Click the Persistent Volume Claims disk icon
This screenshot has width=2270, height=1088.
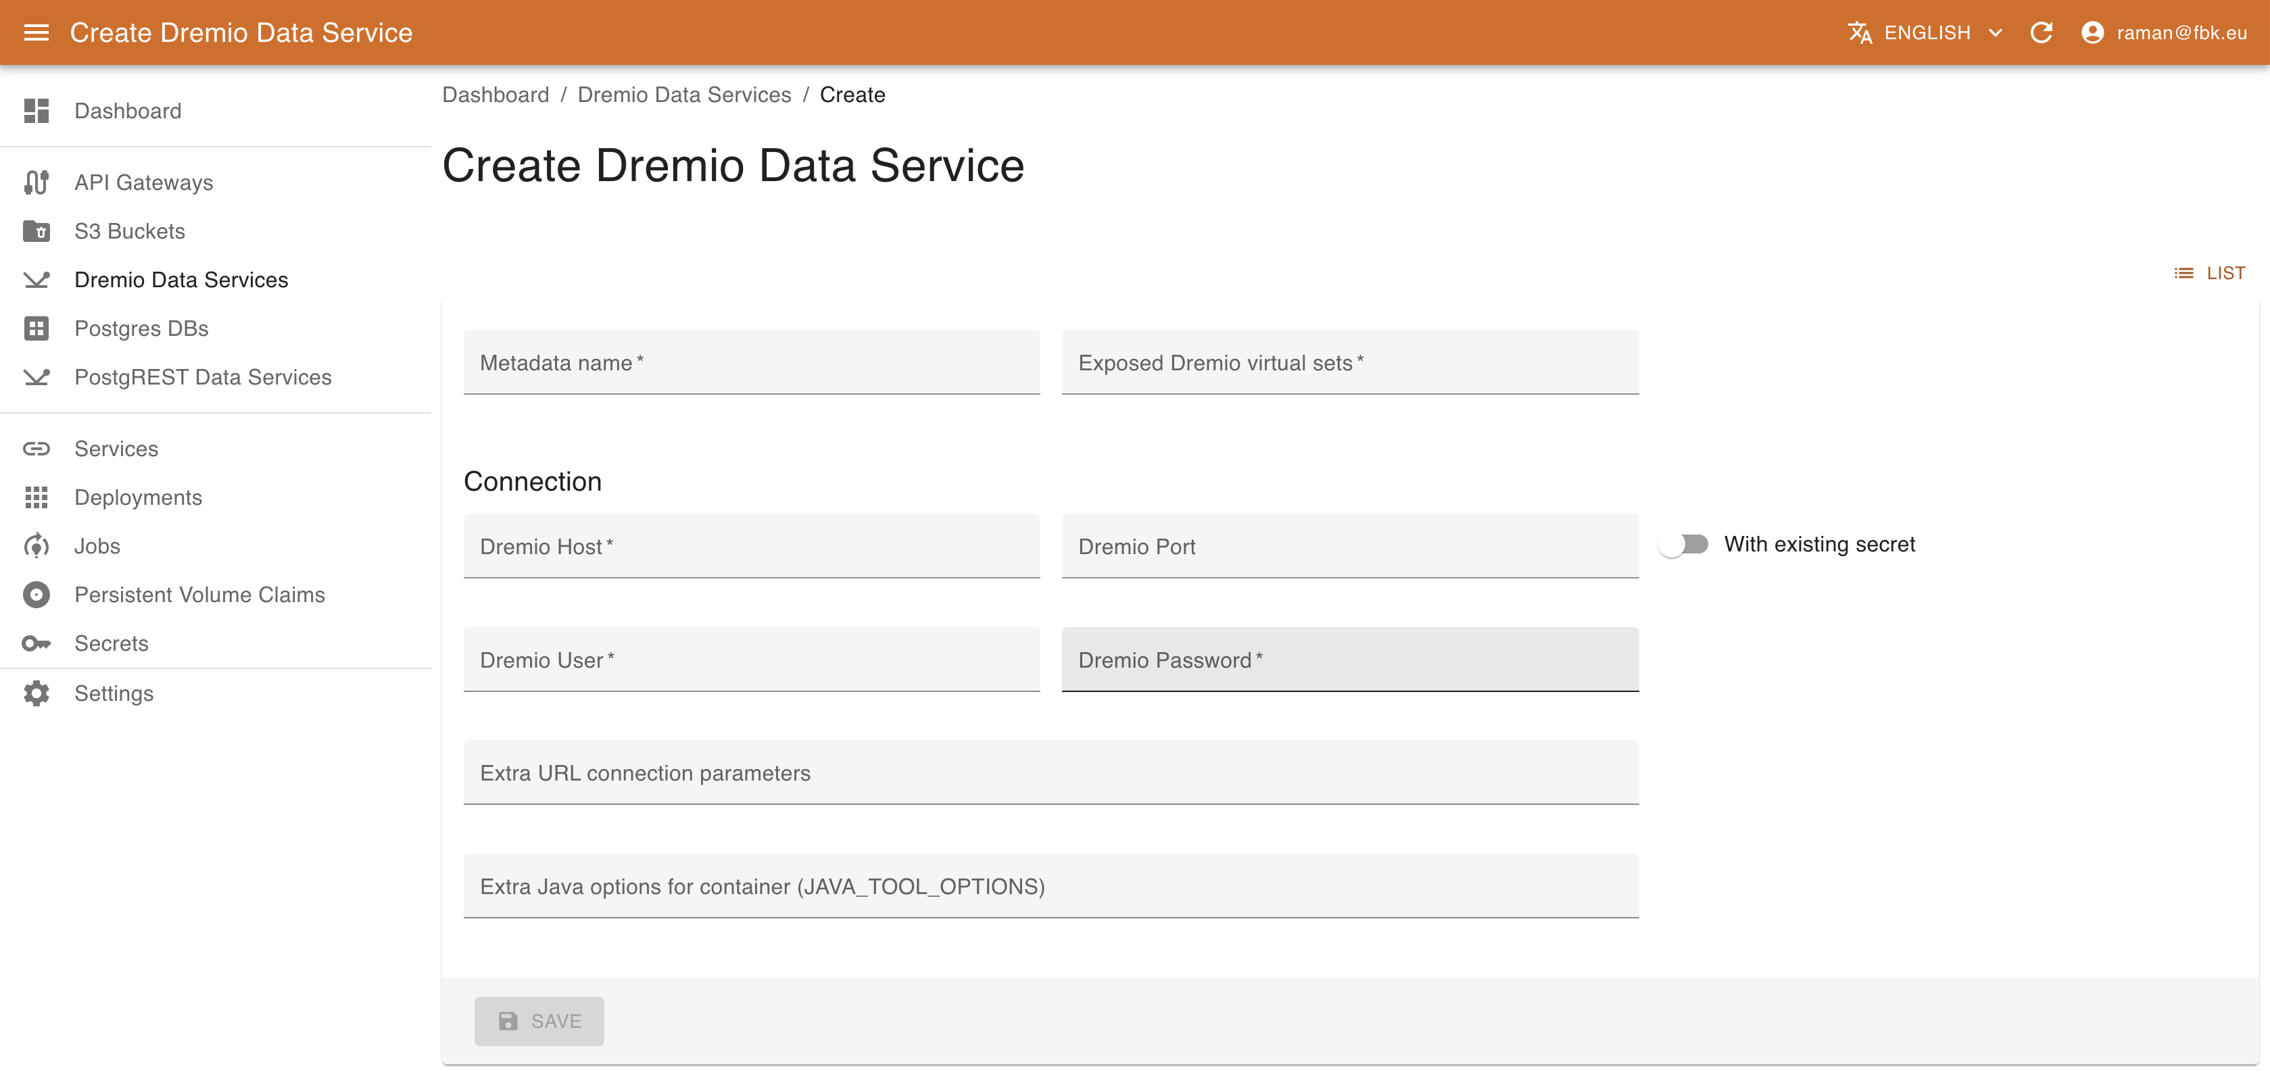[x=36, y=595]
